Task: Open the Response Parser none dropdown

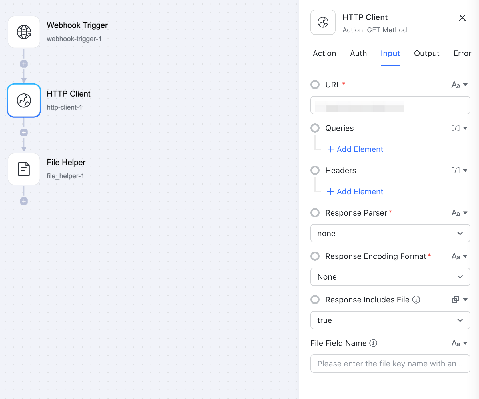Action: coord(390,233)
